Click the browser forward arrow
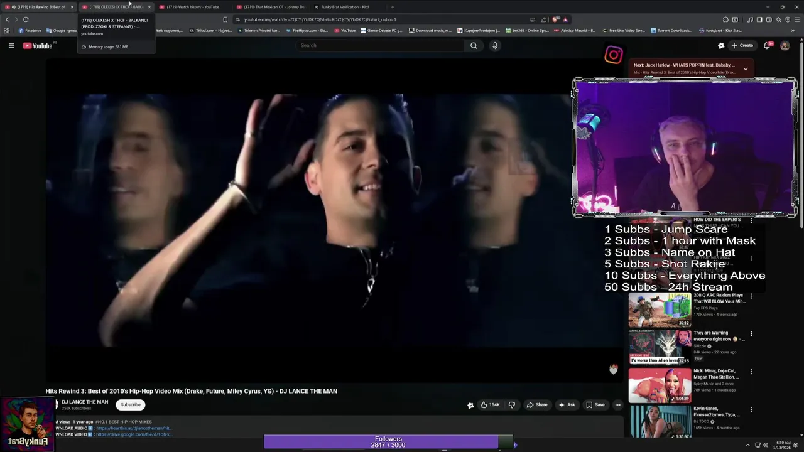The height and width of the screenshot is (452, 804). [16, 19]
